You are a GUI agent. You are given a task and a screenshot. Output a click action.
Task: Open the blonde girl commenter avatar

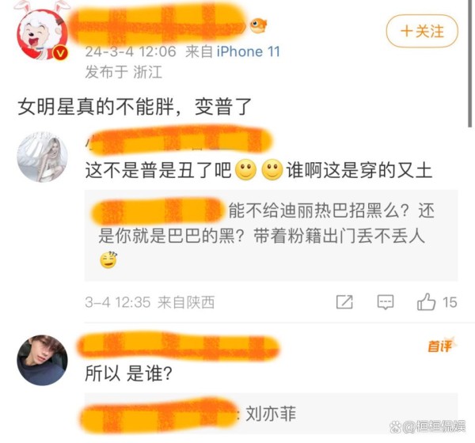tap(42, 157)
